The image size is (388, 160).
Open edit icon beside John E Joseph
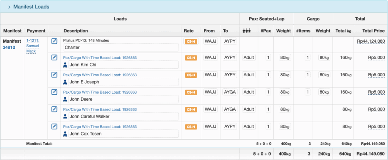(x=54, y=75)
